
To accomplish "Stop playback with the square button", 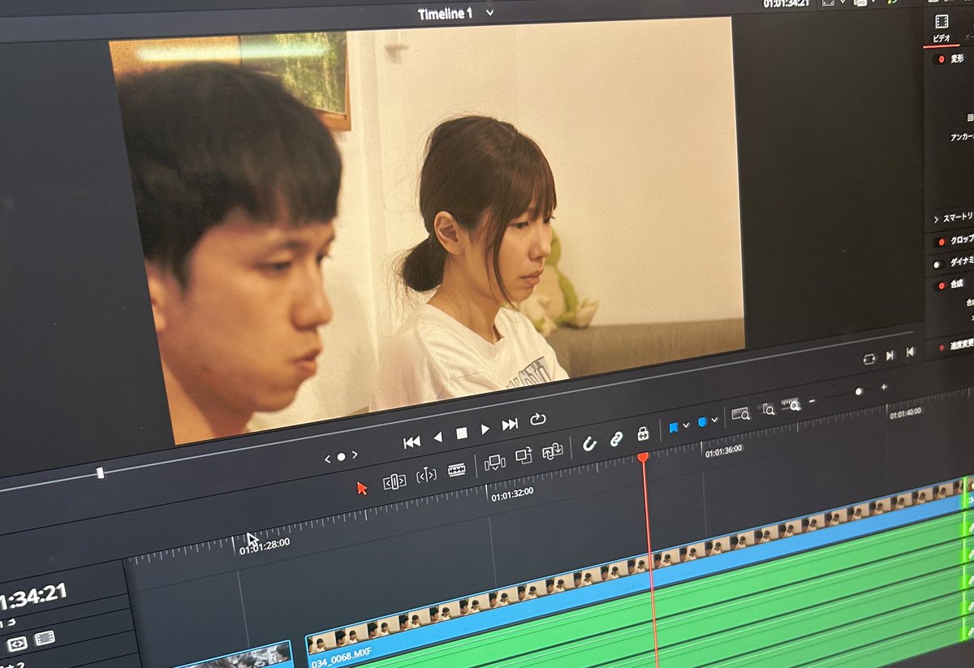I will coord(462,433).
